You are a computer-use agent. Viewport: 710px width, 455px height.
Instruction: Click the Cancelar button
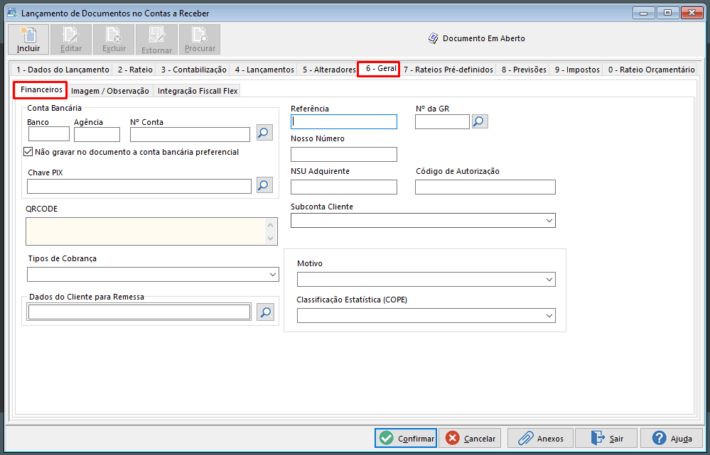click(x=470, y=438)
